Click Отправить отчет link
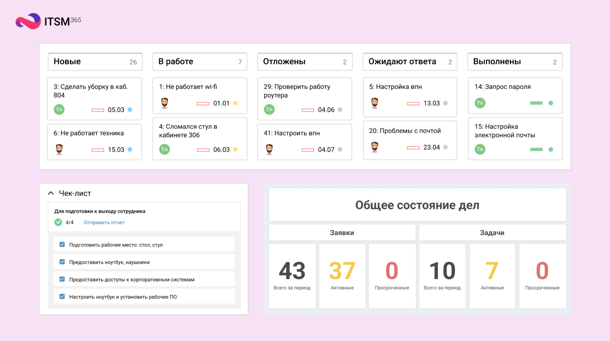 [x=105, y=222]
